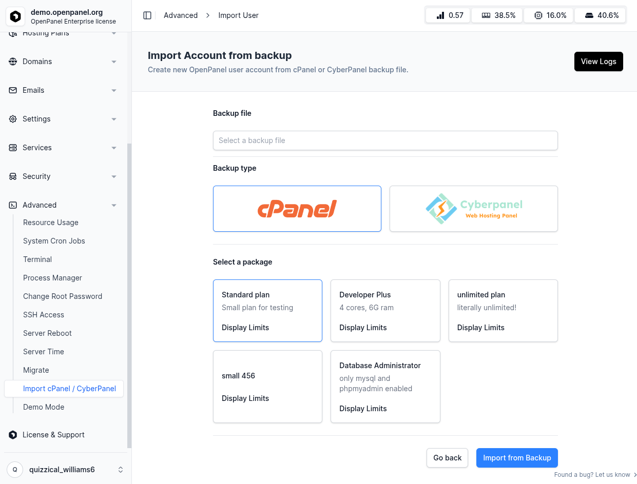The width and height of the screenshot is (637, 484).
Task: Click the Security icon in sidebar
Action: [13, 176]
